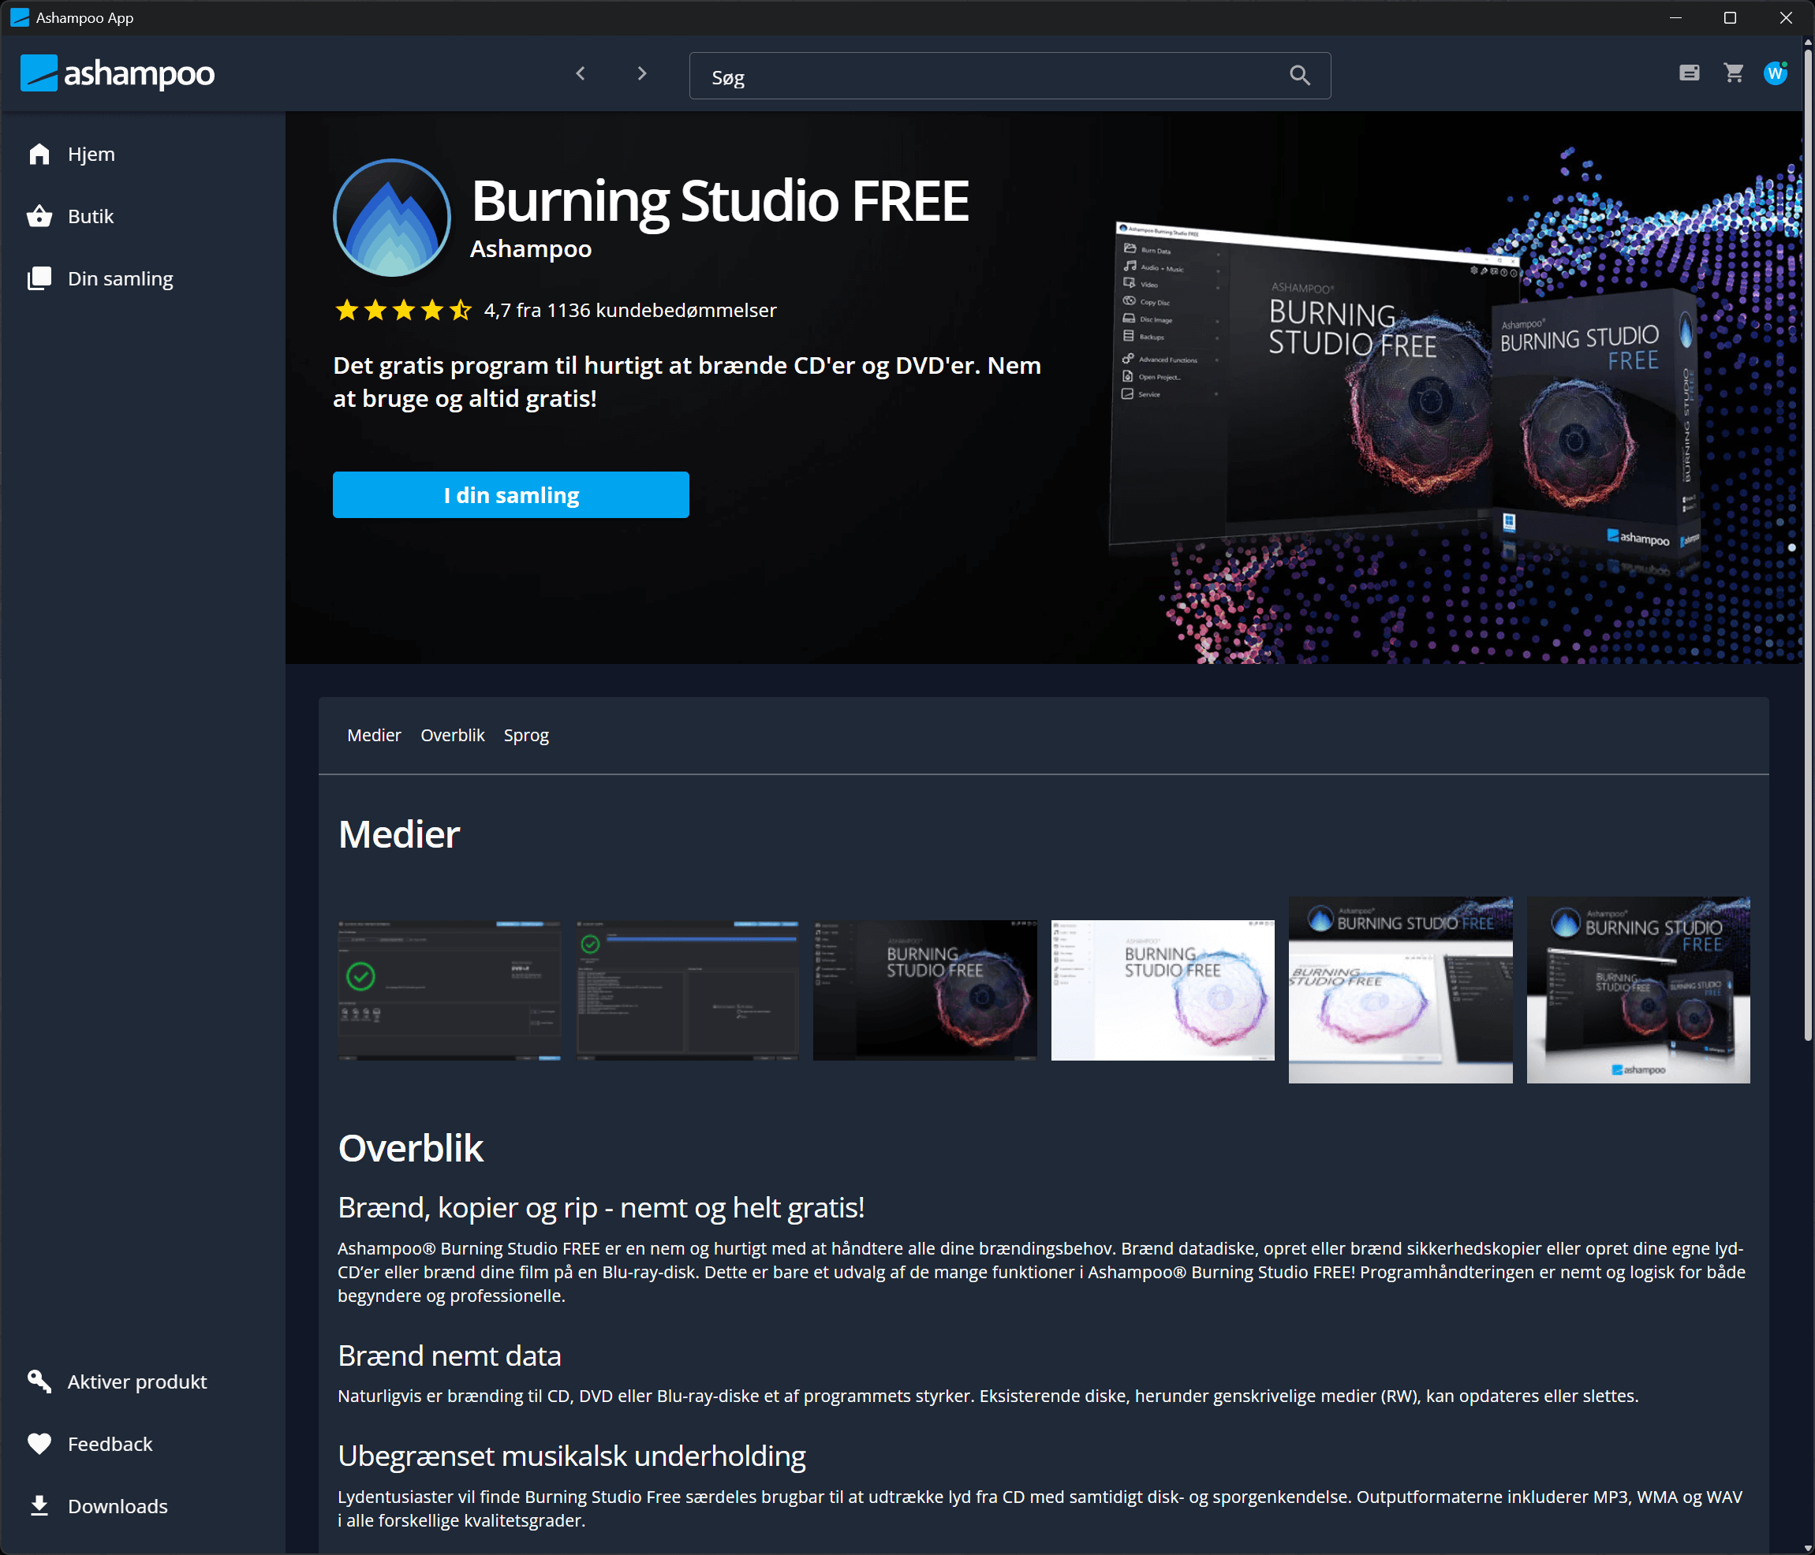Click the Downloads arrow icon

tap(39, 1506)
